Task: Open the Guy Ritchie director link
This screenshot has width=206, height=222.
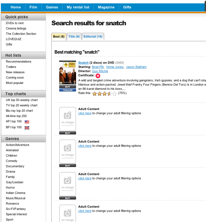Action: pyautogui.click(x=100, y=71)
